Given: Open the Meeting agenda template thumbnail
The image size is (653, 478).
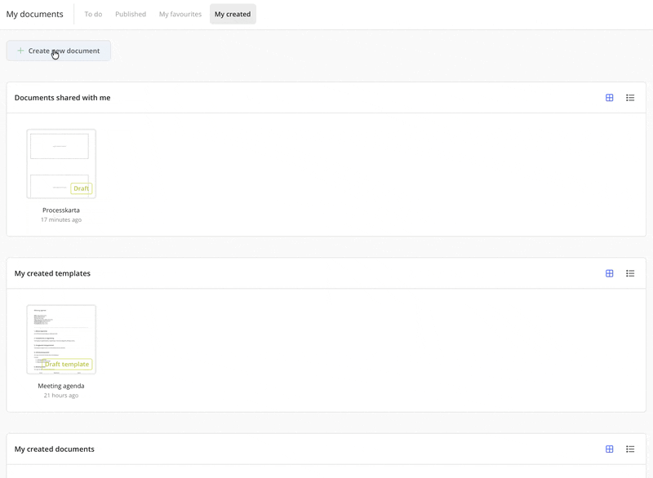Looking at the screenshot, I should (x=61, y=339).
